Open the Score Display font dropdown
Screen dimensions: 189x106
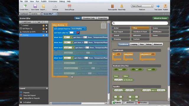pos(78,29)
